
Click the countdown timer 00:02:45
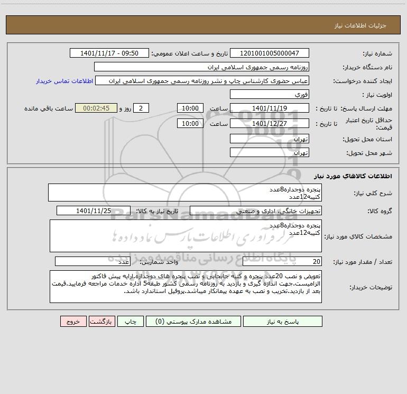[x=96, y=108]
